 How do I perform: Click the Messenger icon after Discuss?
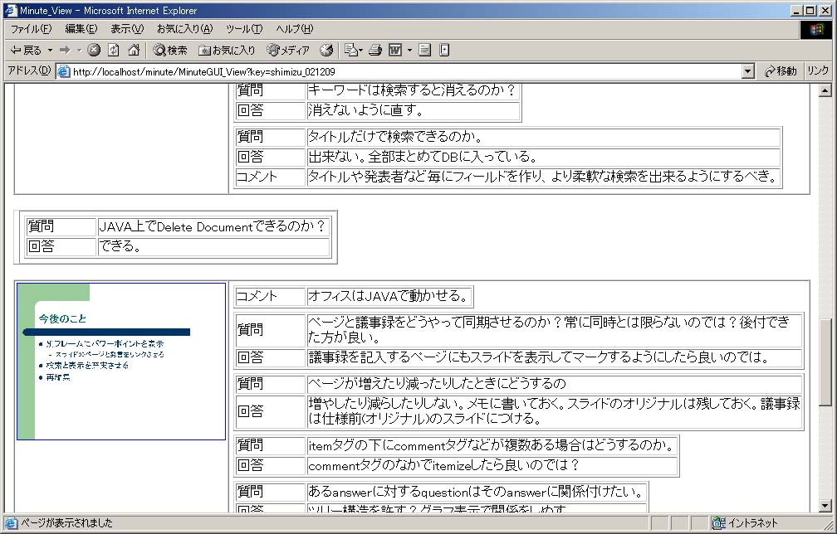coord(444,50)
